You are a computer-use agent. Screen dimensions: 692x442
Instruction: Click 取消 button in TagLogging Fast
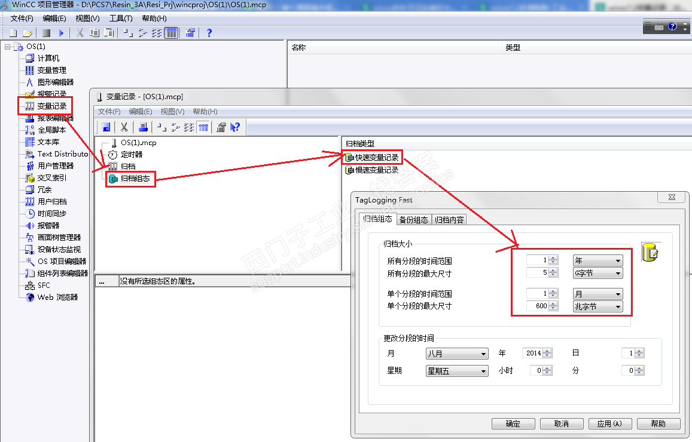point(562,423)
